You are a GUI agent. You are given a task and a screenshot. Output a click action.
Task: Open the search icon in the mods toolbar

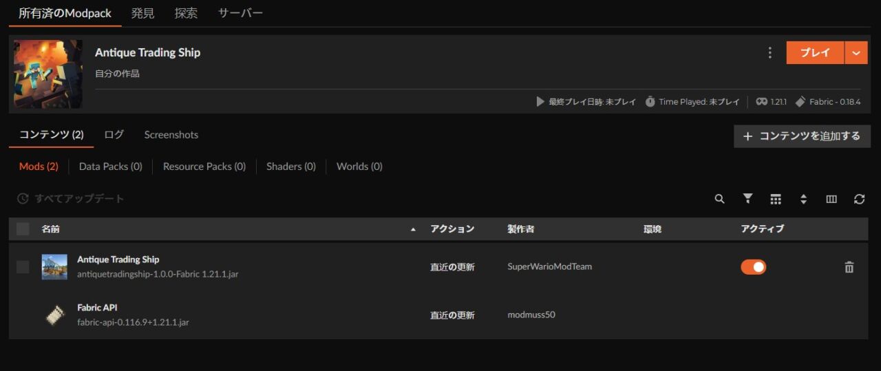point(719,199)
